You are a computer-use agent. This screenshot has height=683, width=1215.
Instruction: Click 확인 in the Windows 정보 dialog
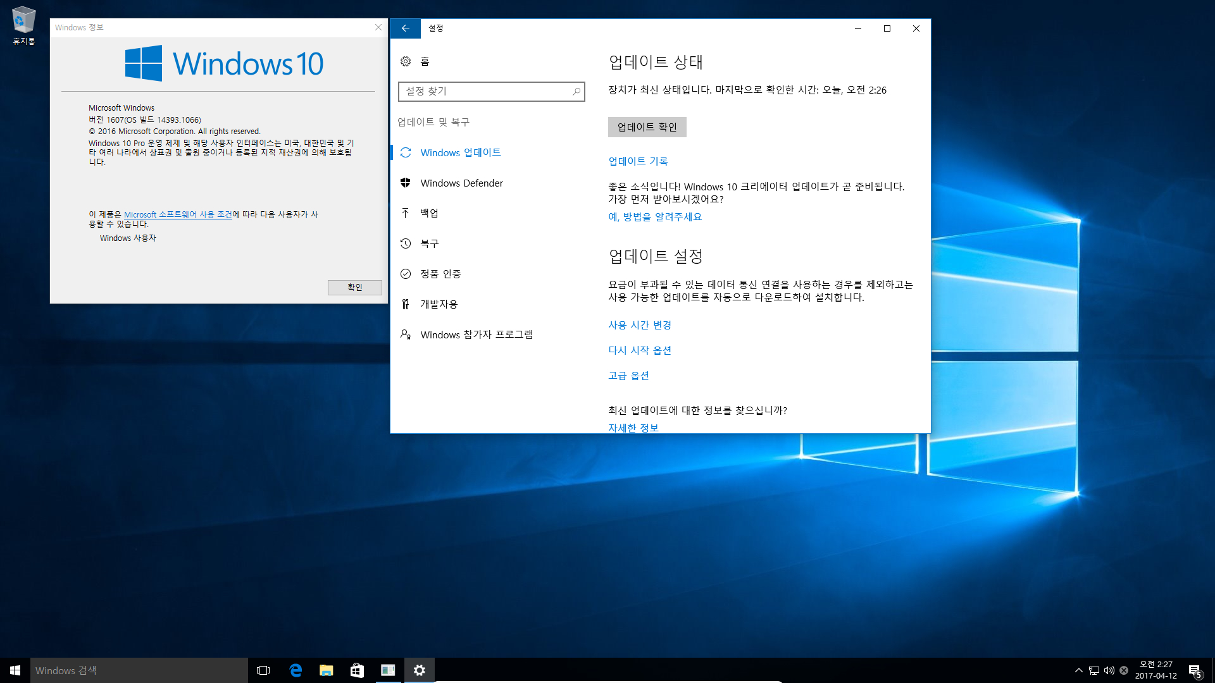pyautogui.click(x=354, y=287)
